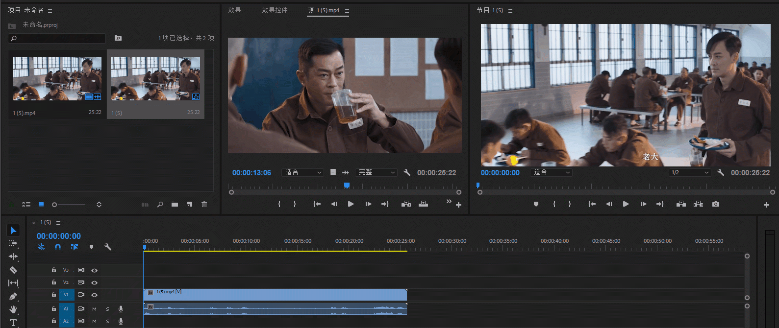
Task: Switch to the Hand tool
Action: pos(13,309)
